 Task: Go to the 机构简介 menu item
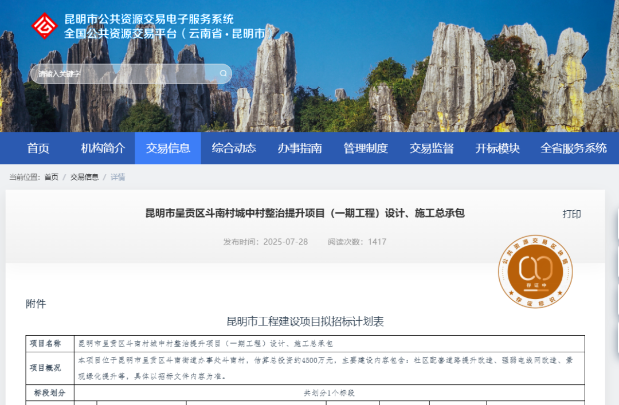tap(103, 148)
